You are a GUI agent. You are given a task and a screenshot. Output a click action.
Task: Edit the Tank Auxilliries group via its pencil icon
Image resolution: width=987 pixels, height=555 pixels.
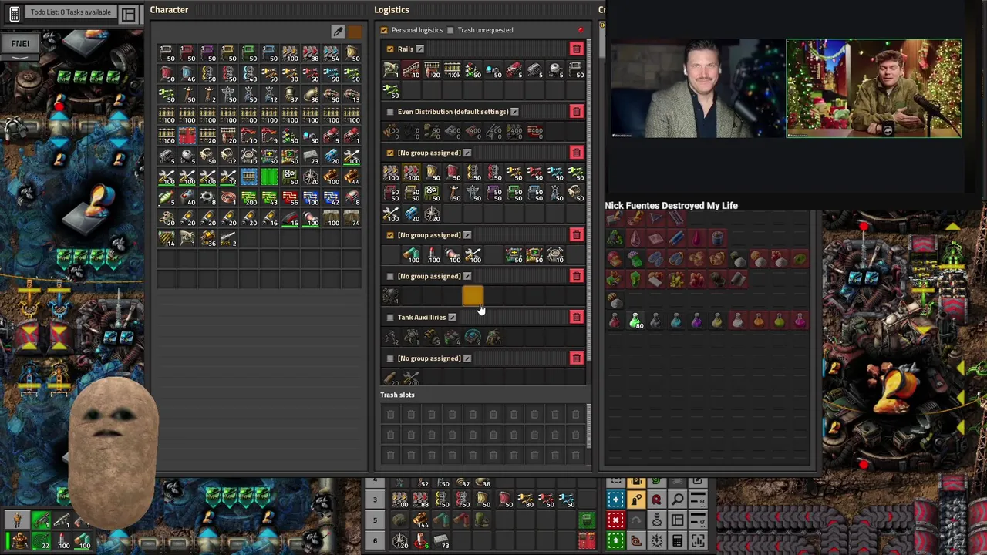(x=452, y=318)
